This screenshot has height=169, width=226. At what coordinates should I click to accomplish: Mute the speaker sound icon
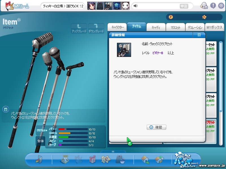(x=136, y=6)
